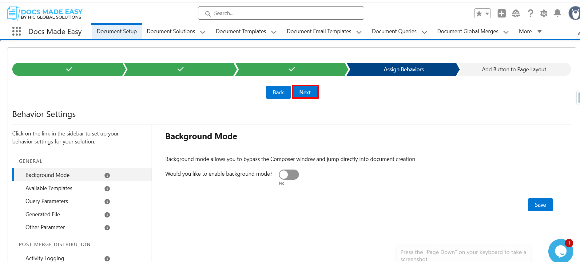Open the Notifications bell icon

(x=557, y=13)
